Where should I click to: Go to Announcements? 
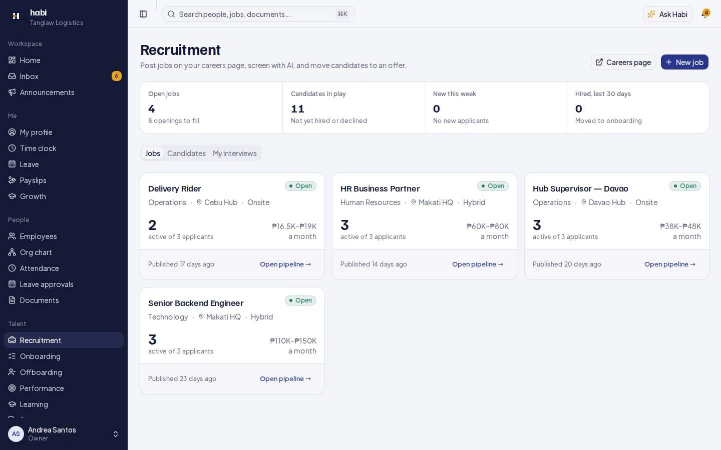point(64,92)
